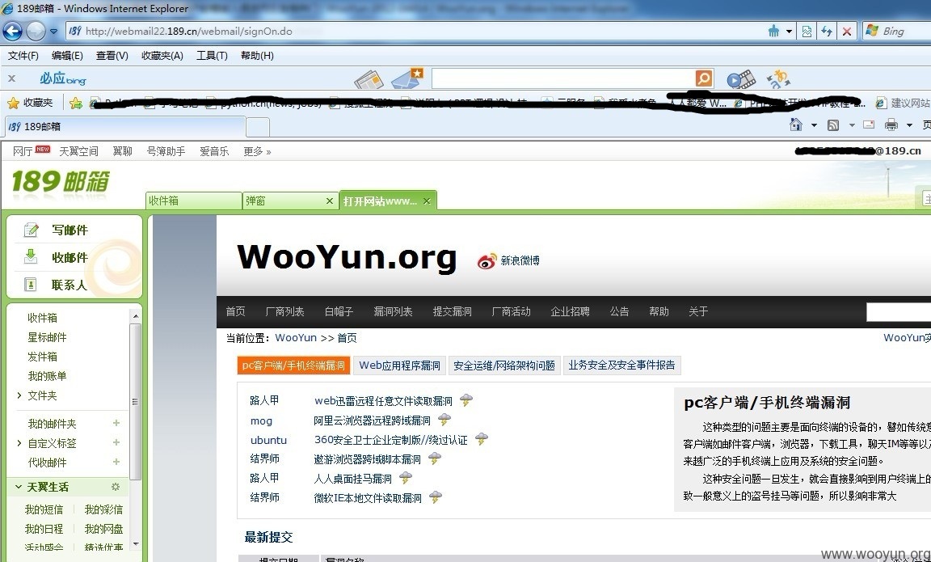The width and height of the screenshot is (931, 562).
Task: Click the orange Bing search magnifier button
Action: pos(704,78)
